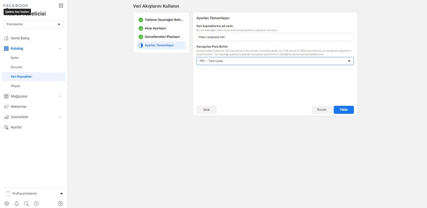Click the Katalog grid icon
Screen dimensions: 427x208
pos(6,49)
